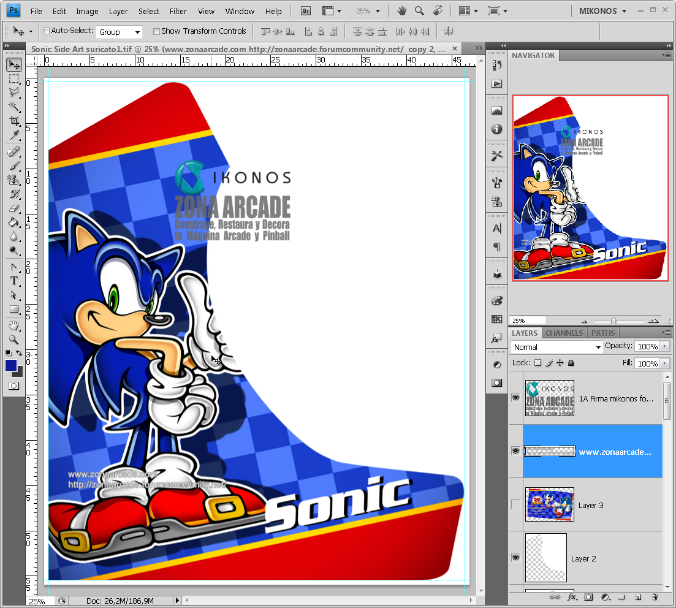Image resolution: width=676 pixels, height=608 pixels.
Task: Hide Layer 2 visibility
Action: pos(515,558)
